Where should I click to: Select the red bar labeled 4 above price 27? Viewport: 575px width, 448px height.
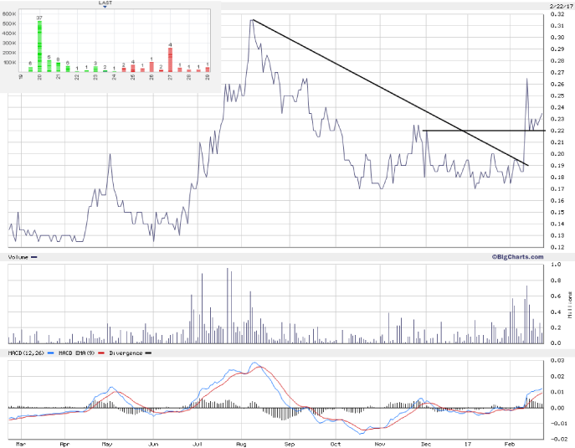[170, 59]
